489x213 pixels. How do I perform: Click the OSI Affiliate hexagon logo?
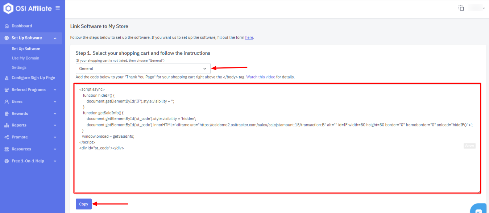[x=8, y=8]
